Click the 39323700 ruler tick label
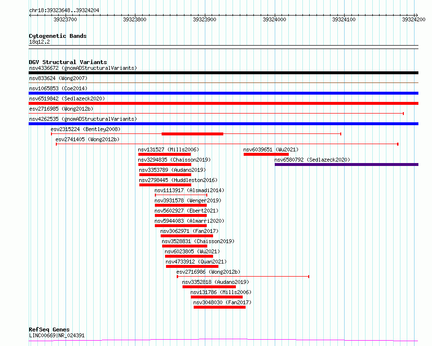Image resolution: width=432 pixels, height=346 pixels. click(66, 19)
